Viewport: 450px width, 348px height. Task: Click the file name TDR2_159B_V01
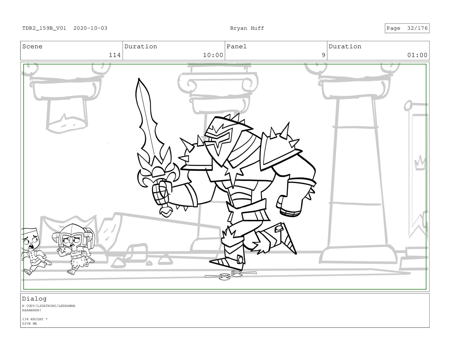pos(44,28)
